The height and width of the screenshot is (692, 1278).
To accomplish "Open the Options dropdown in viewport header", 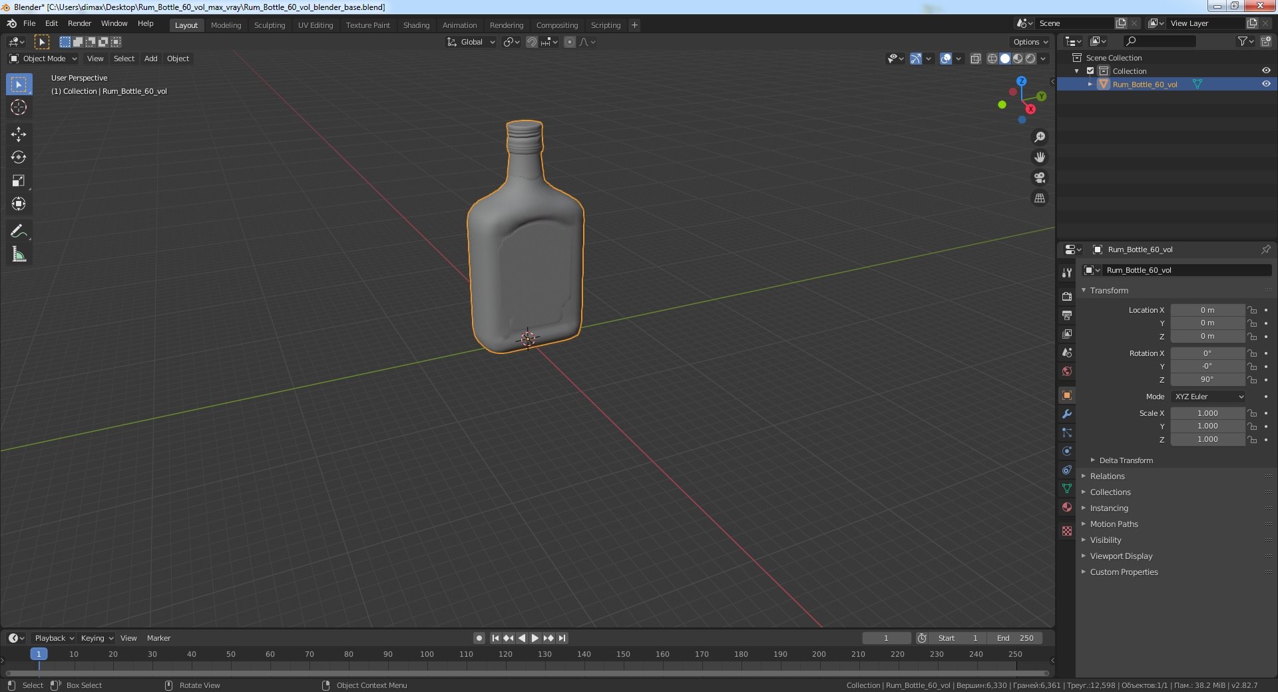I will [1030, 42].
